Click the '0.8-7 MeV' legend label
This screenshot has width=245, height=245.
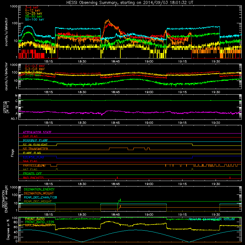pyautogui.click(x=34, y=72)
